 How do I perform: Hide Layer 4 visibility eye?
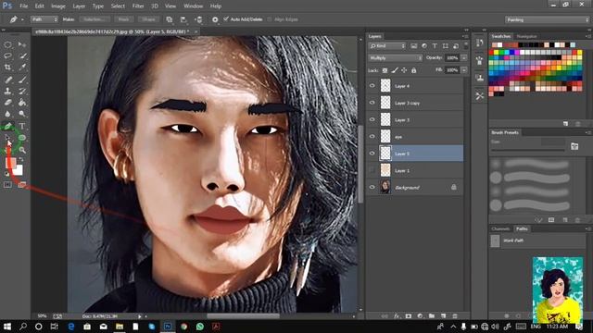tap(372, 86)
